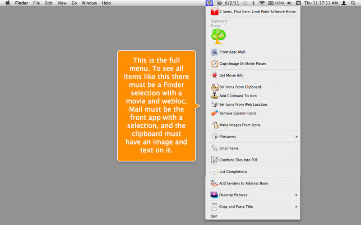Select the List Completions label
Image resolution: width=361 pixels, height=225 pixels.
[233, 171]
